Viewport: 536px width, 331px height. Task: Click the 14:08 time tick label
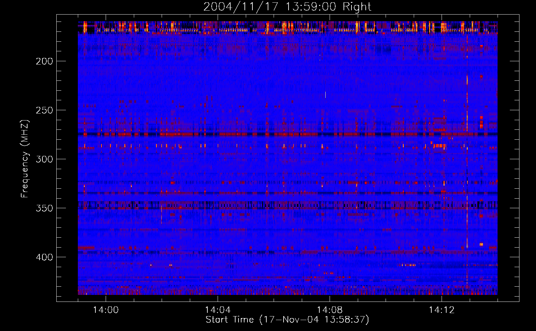coord(330,310)
